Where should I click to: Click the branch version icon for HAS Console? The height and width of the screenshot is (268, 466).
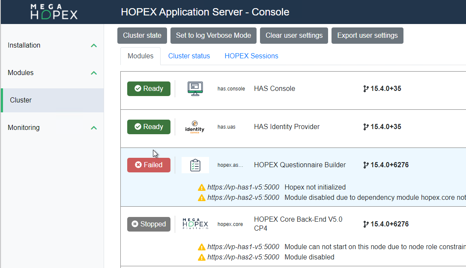point(366,89)
